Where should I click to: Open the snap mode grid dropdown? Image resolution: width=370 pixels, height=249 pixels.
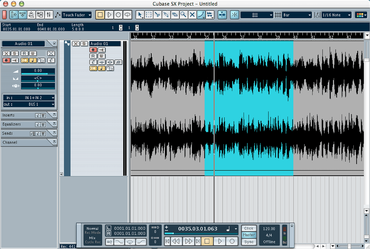[x=257, y=15]
